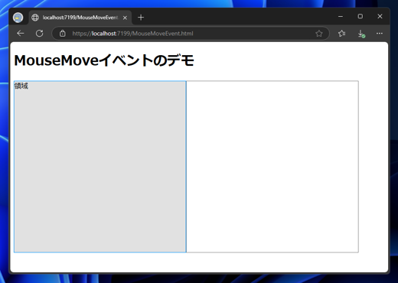Open the Settings and more menu

coord(380,34)
